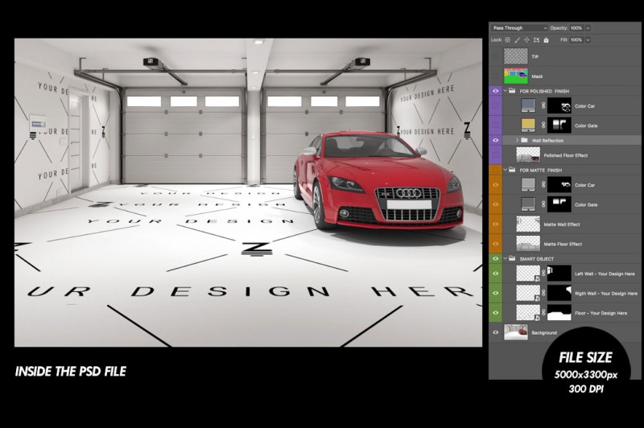
Task: Click link icon on Left Wall layer
Action: tap(543, 274)
